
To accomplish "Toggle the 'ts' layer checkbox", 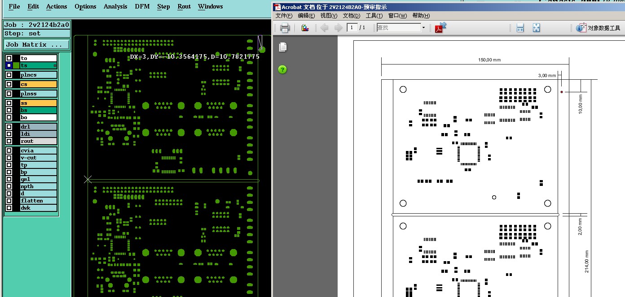I will (x=9, y=65).
